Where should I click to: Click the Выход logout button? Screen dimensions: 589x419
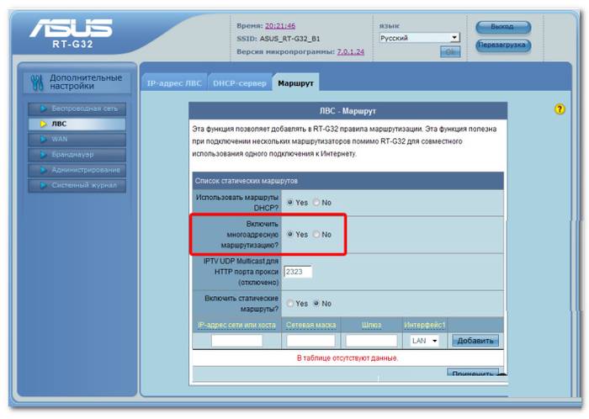(x=503, y=27)
